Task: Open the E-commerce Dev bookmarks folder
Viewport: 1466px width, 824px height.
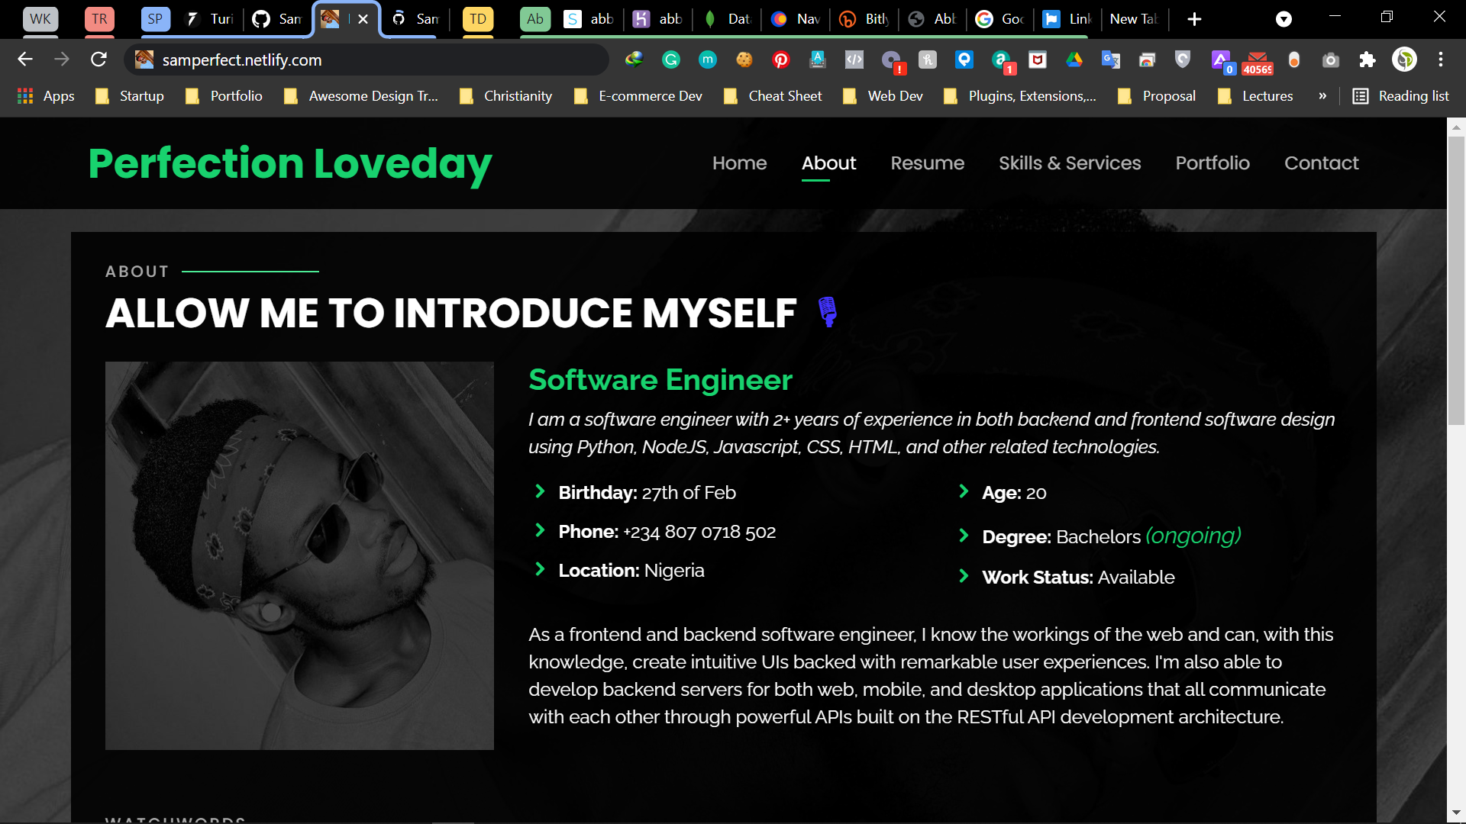Action: coord(638,96)
